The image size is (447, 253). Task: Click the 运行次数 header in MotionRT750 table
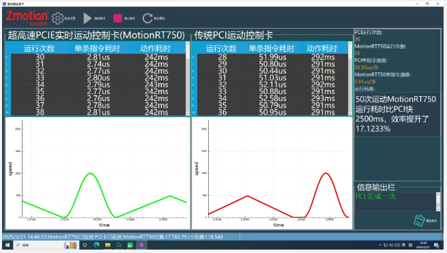39,48
